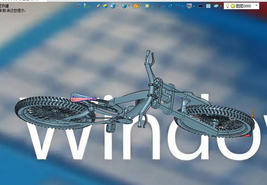The image size is (267, 185).
Task: Select the 图层0000 layer name text
Action: tap(243, 6)
